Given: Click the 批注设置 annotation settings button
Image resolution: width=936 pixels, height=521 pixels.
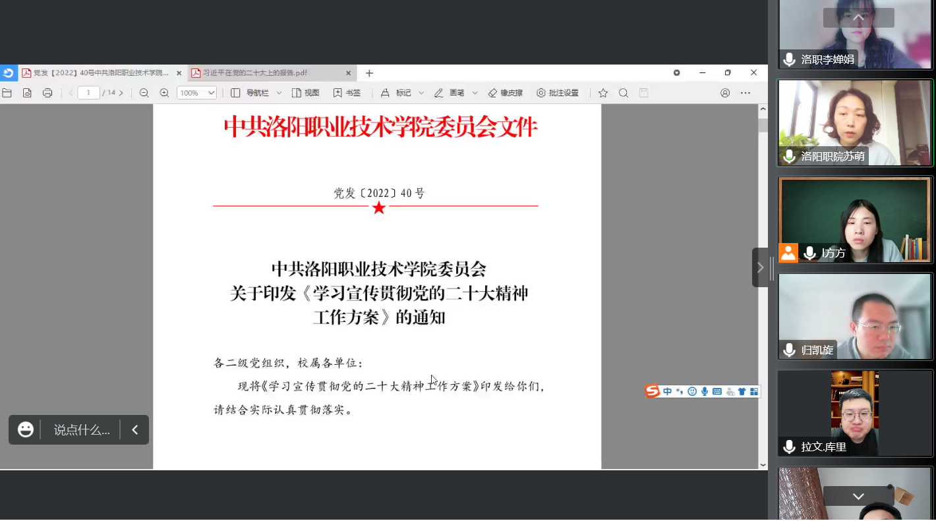Looking at the screenshot, I should [558, 93].
